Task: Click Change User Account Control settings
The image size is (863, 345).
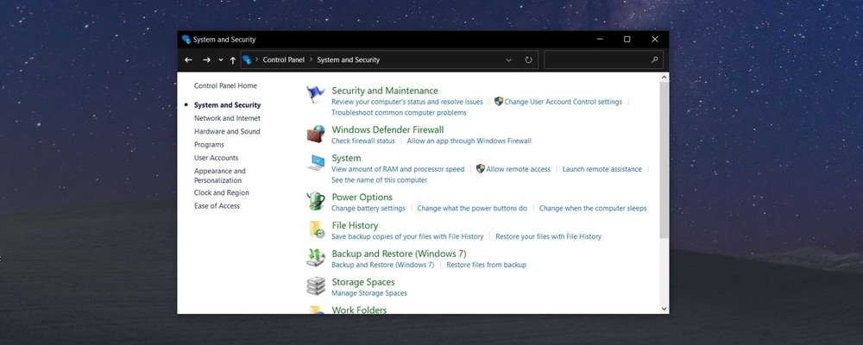Action: point(563,102)
